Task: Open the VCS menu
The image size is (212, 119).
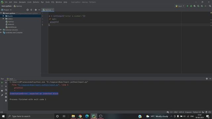Action: click(53, 2)
